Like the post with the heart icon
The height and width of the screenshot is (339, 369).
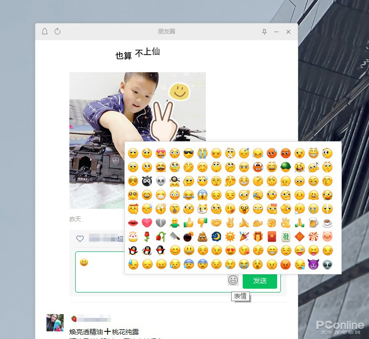click(x=80, y=239)
